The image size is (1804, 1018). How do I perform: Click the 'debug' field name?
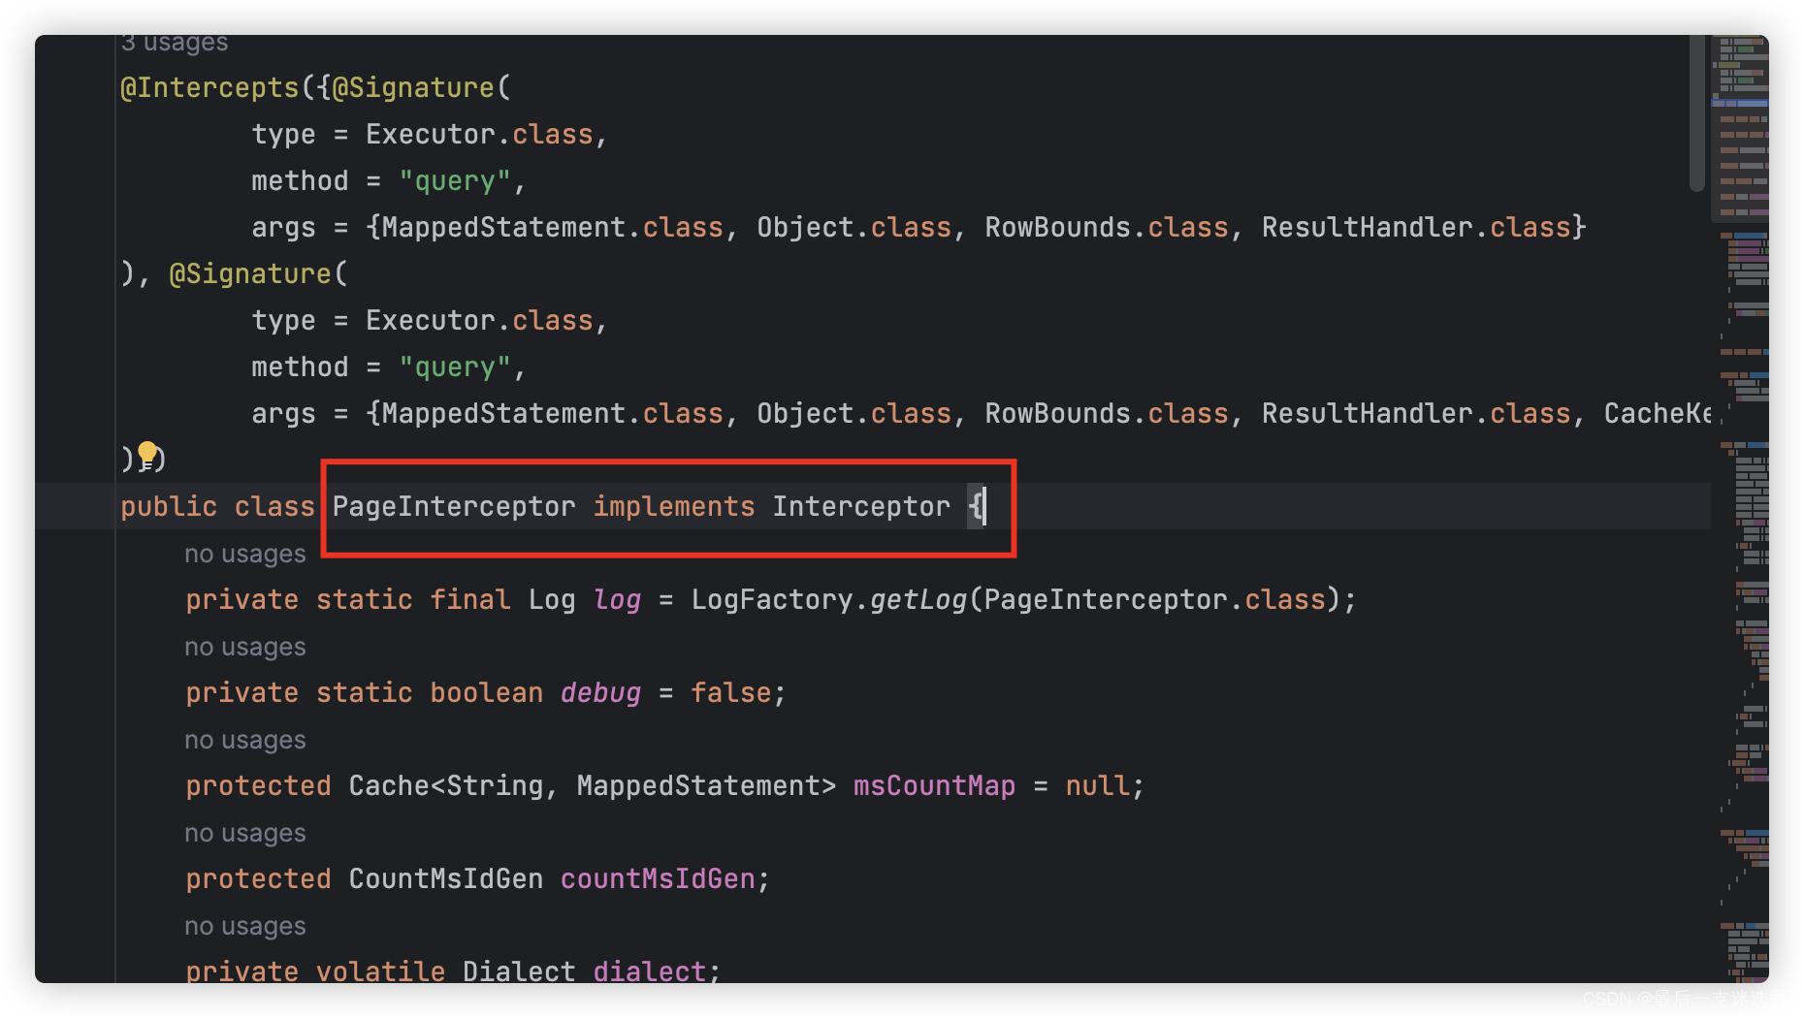(600, 692)
